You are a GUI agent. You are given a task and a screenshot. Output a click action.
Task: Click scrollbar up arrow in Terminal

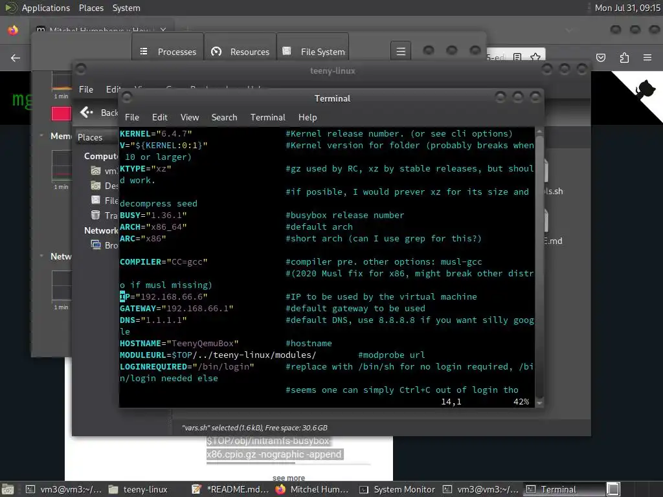point(539,131)
